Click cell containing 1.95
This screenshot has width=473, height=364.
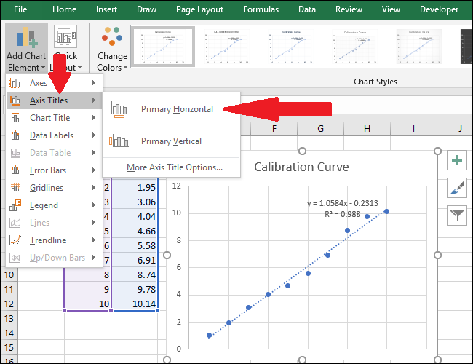(135, 187)
